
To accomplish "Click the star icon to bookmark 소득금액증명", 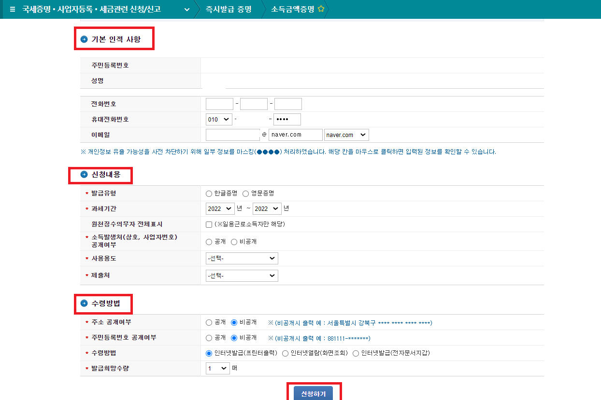I will [321, 9].
